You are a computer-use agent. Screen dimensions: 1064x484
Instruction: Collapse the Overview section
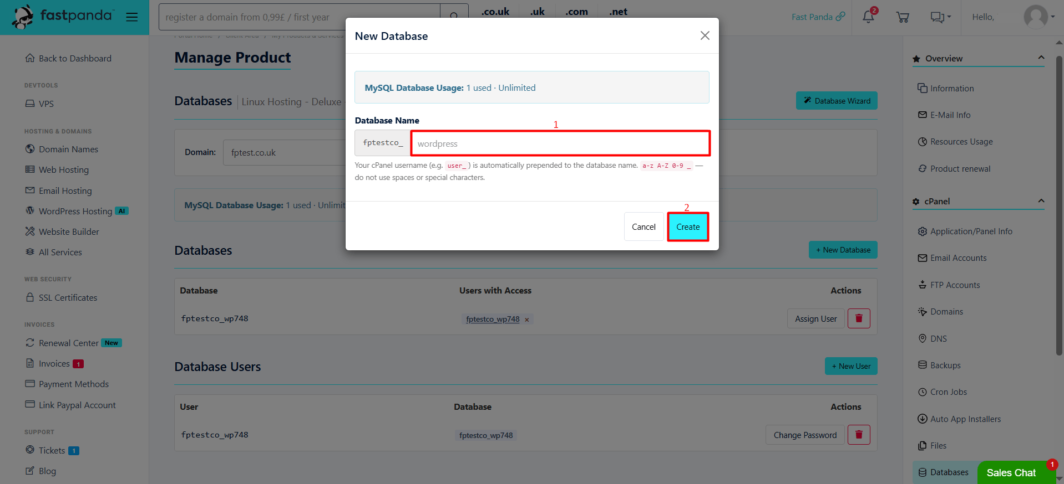point(1041,58)
